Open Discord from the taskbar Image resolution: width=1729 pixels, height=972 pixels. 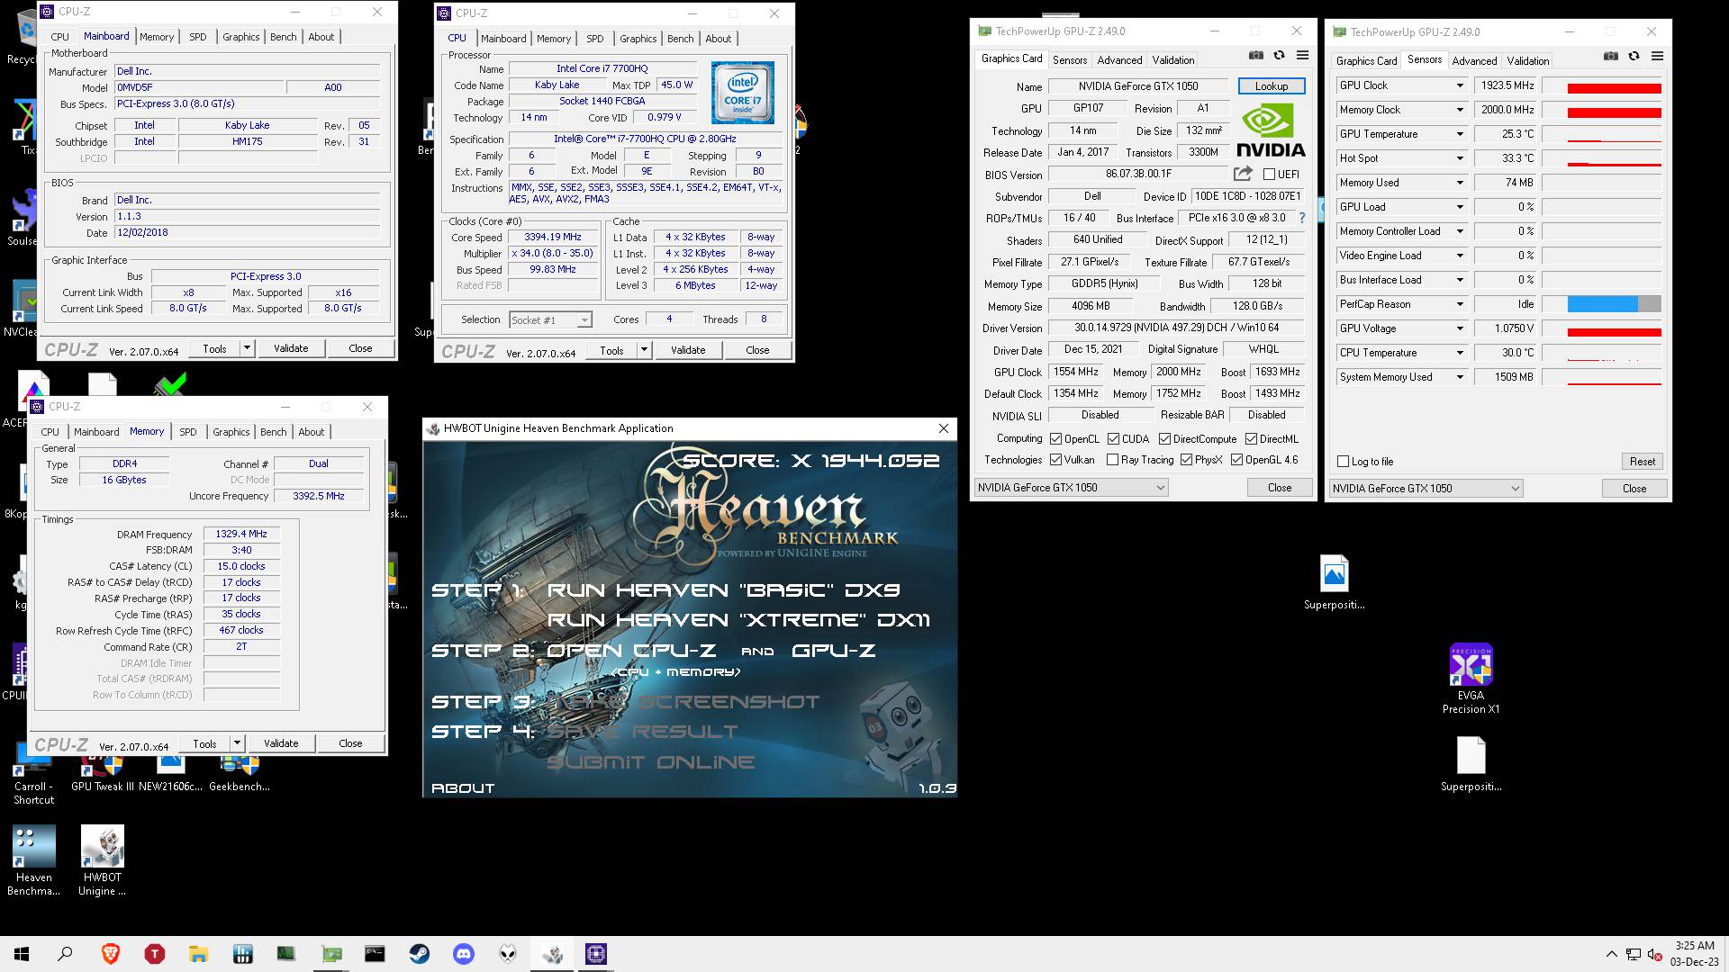click(x=464, y=954)
